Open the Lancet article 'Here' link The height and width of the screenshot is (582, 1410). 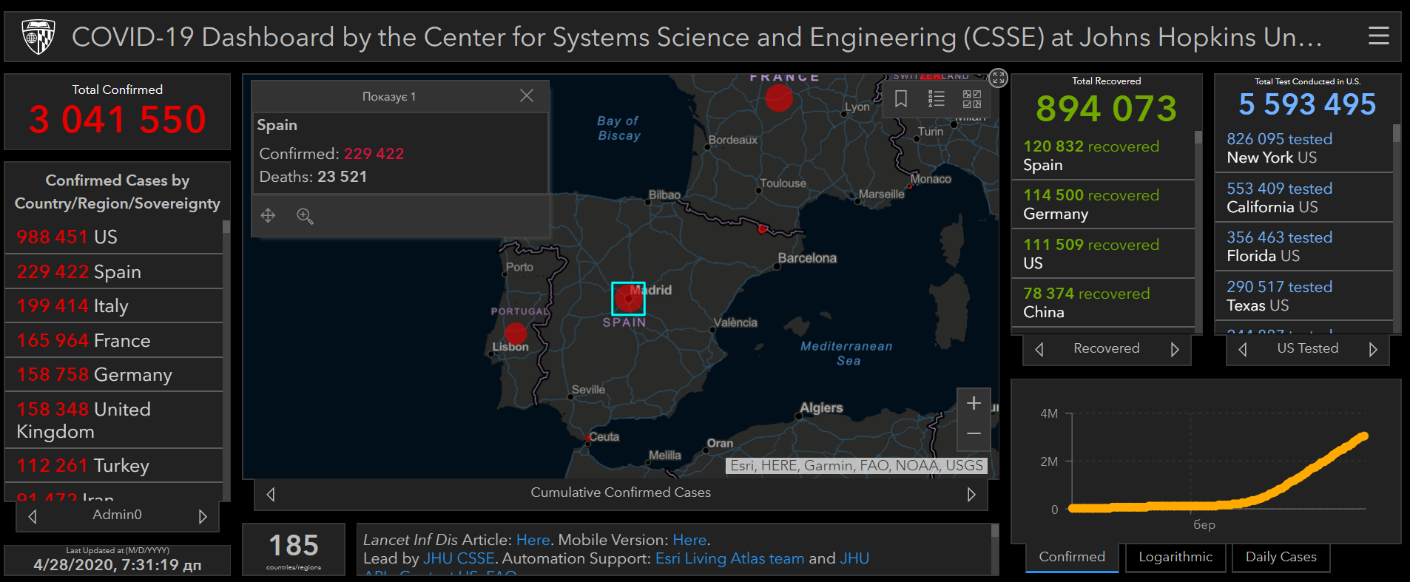click(533, 540)
